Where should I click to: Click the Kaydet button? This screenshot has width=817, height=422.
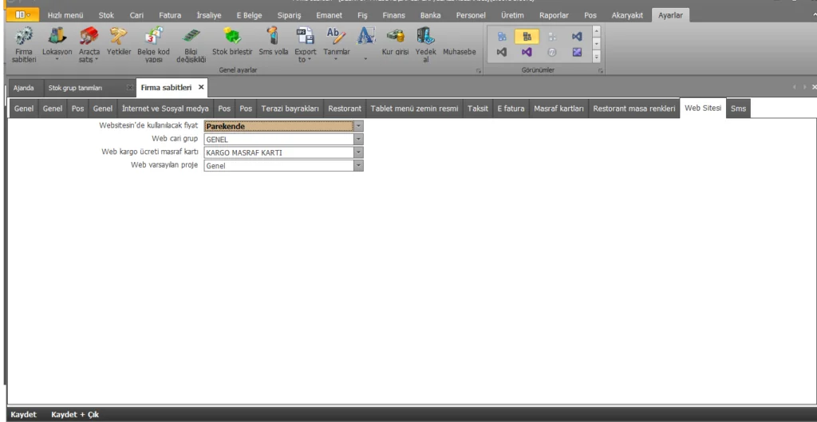point(23,415)
